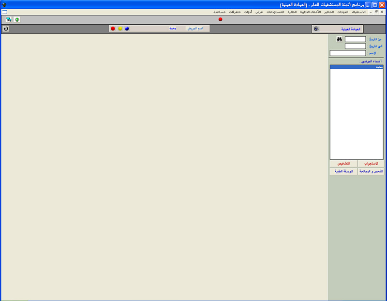Click the small document icon at menu bar left
This screenshot has height=301, width=387.
[x=4, y=12]
